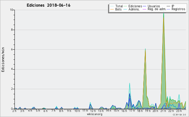Image resolution: width=189 pixels, height=117 pixels.
Task: Click the CC BY-SA 3.0 license text
Action: pyautogui.click(x=179, y=114)
